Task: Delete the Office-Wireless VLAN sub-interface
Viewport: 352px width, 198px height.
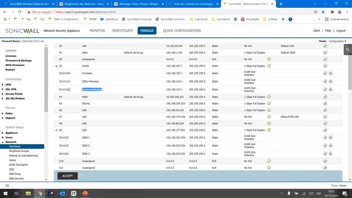Action: click(331, 81)
